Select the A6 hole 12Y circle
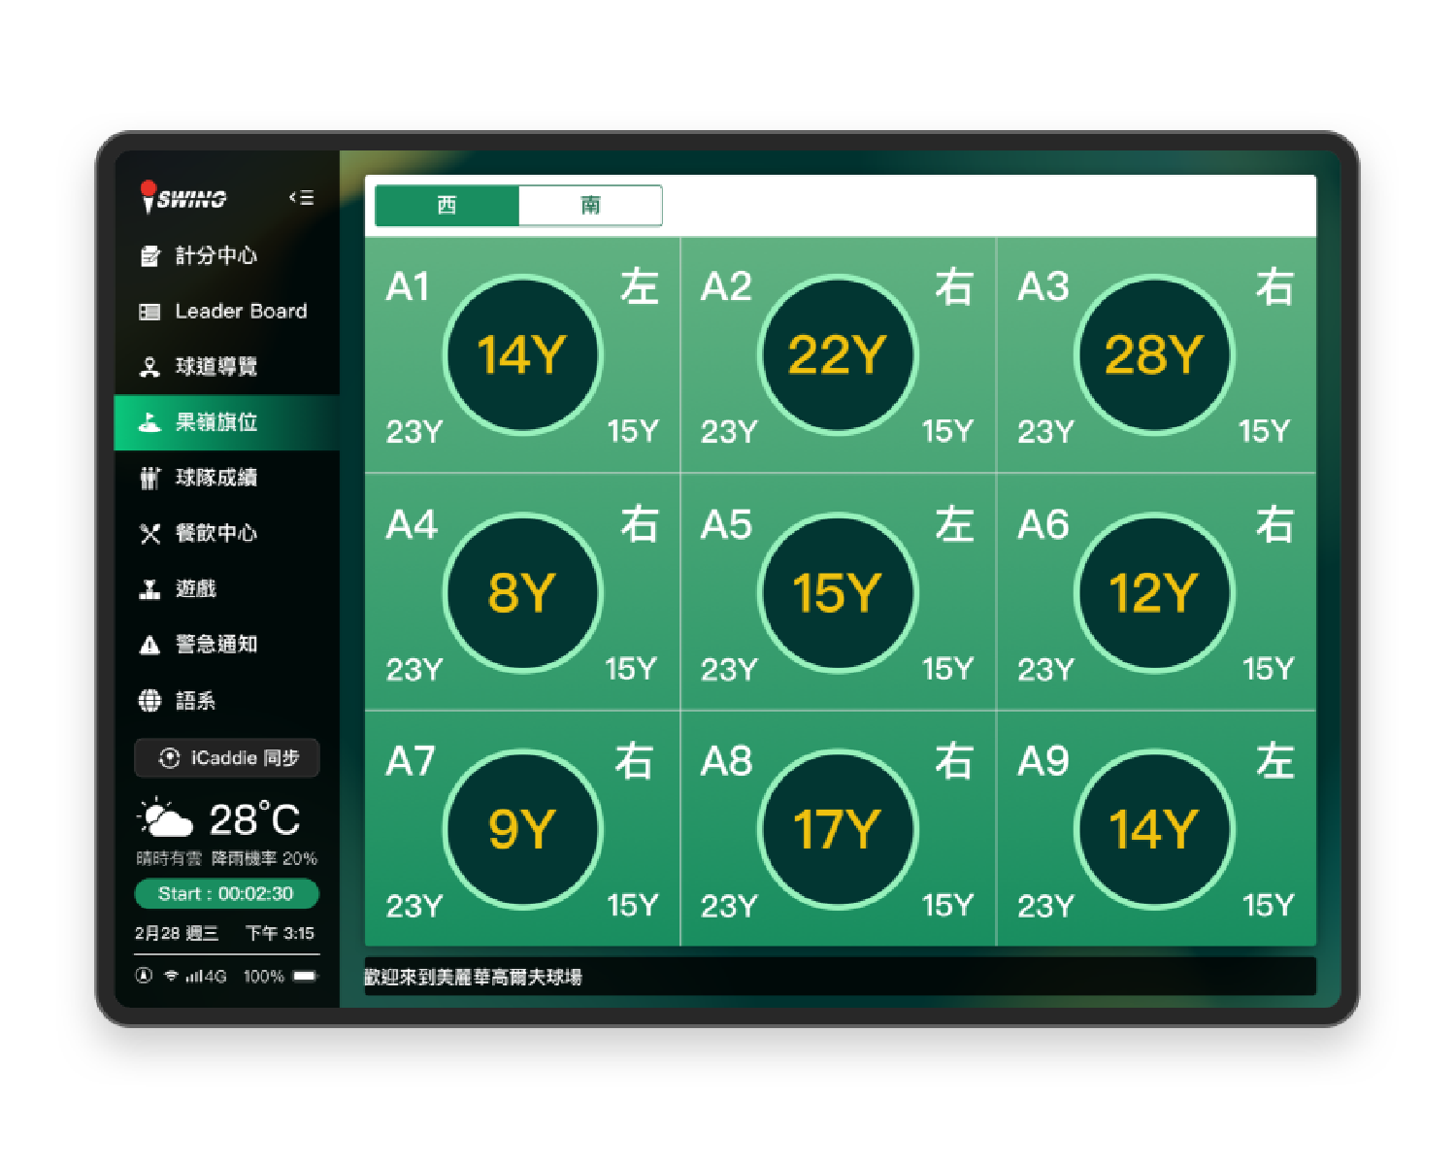Viewport: 1456px width, 1165px height. click(x=1154, y=592)
